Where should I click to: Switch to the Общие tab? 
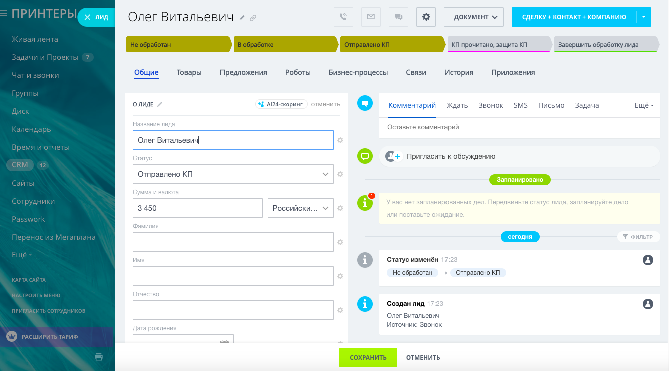(146, 72)
